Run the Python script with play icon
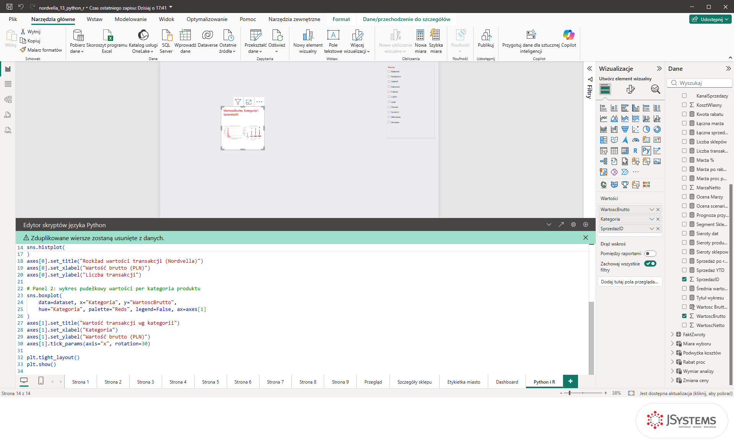 (x=586, y=224)
